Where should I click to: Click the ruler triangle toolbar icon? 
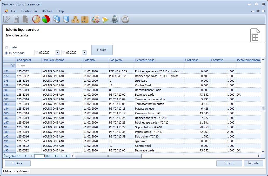click(x=105, y=19)
